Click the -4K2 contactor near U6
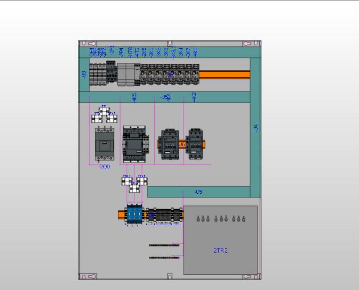The image size is (359, 290). coord(195,144)
